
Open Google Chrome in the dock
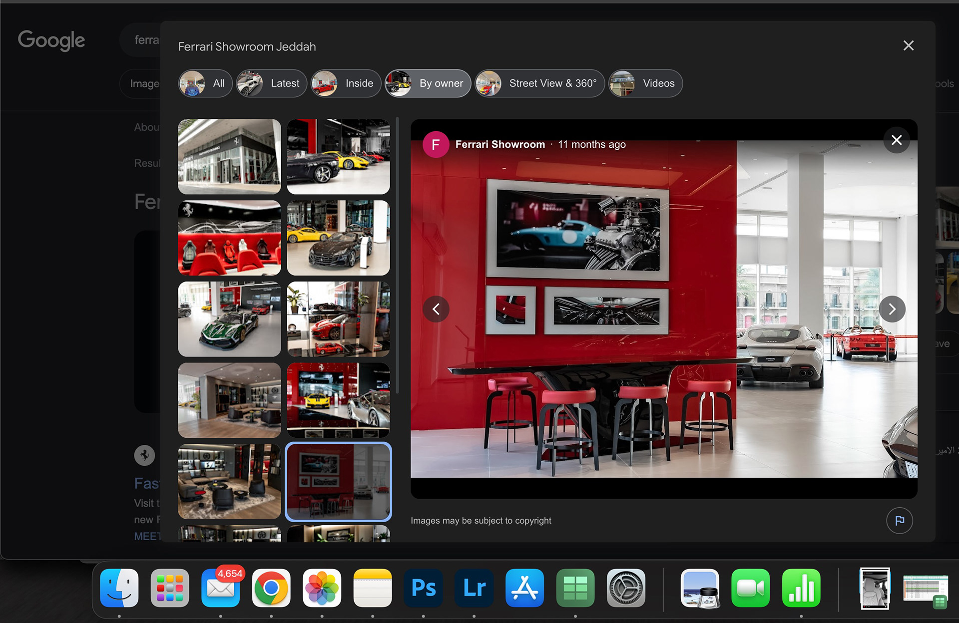pos(271,588)
